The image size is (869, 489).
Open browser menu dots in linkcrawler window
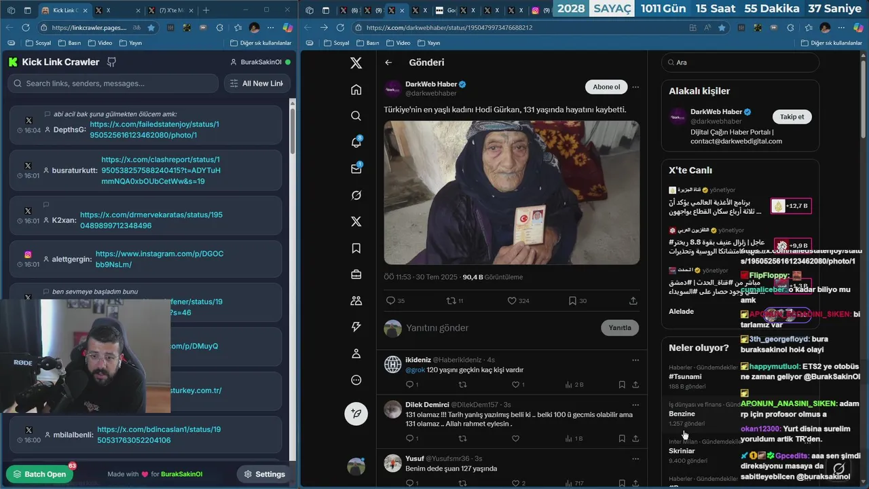(270, 27)
